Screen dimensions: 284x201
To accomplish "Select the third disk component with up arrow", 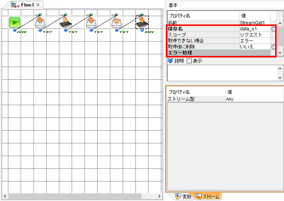I will (x=91, y=22).
